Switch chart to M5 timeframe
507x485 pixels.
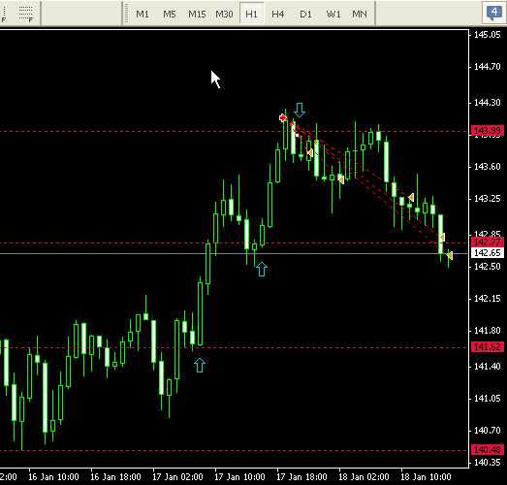[170, 15]
